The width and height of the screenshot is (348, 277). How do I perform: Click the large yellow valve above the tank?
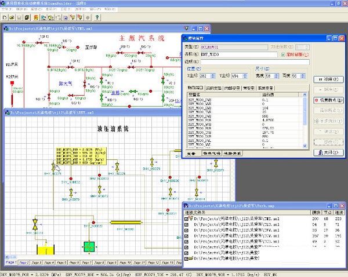pyautogui.click(x=35, y=224)
